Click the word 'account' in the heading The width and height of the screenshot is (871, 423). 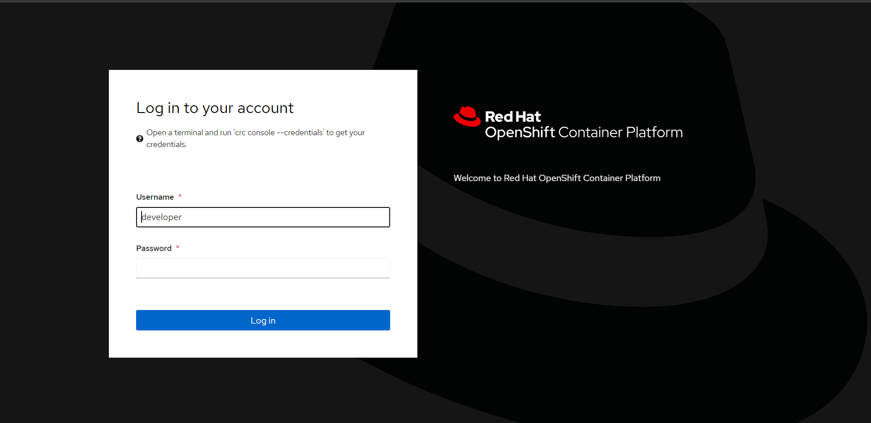click(265, 108)
